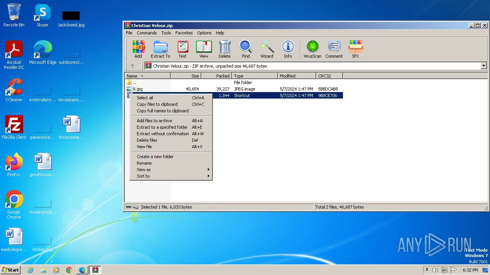Click WinRAR window in taskbar

[95, 270]
